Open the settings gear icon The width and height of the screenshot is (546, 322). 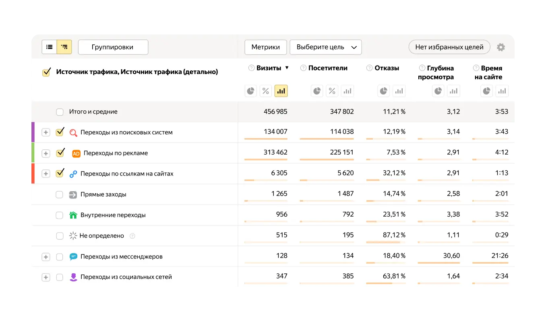click(x=500, y=47)
